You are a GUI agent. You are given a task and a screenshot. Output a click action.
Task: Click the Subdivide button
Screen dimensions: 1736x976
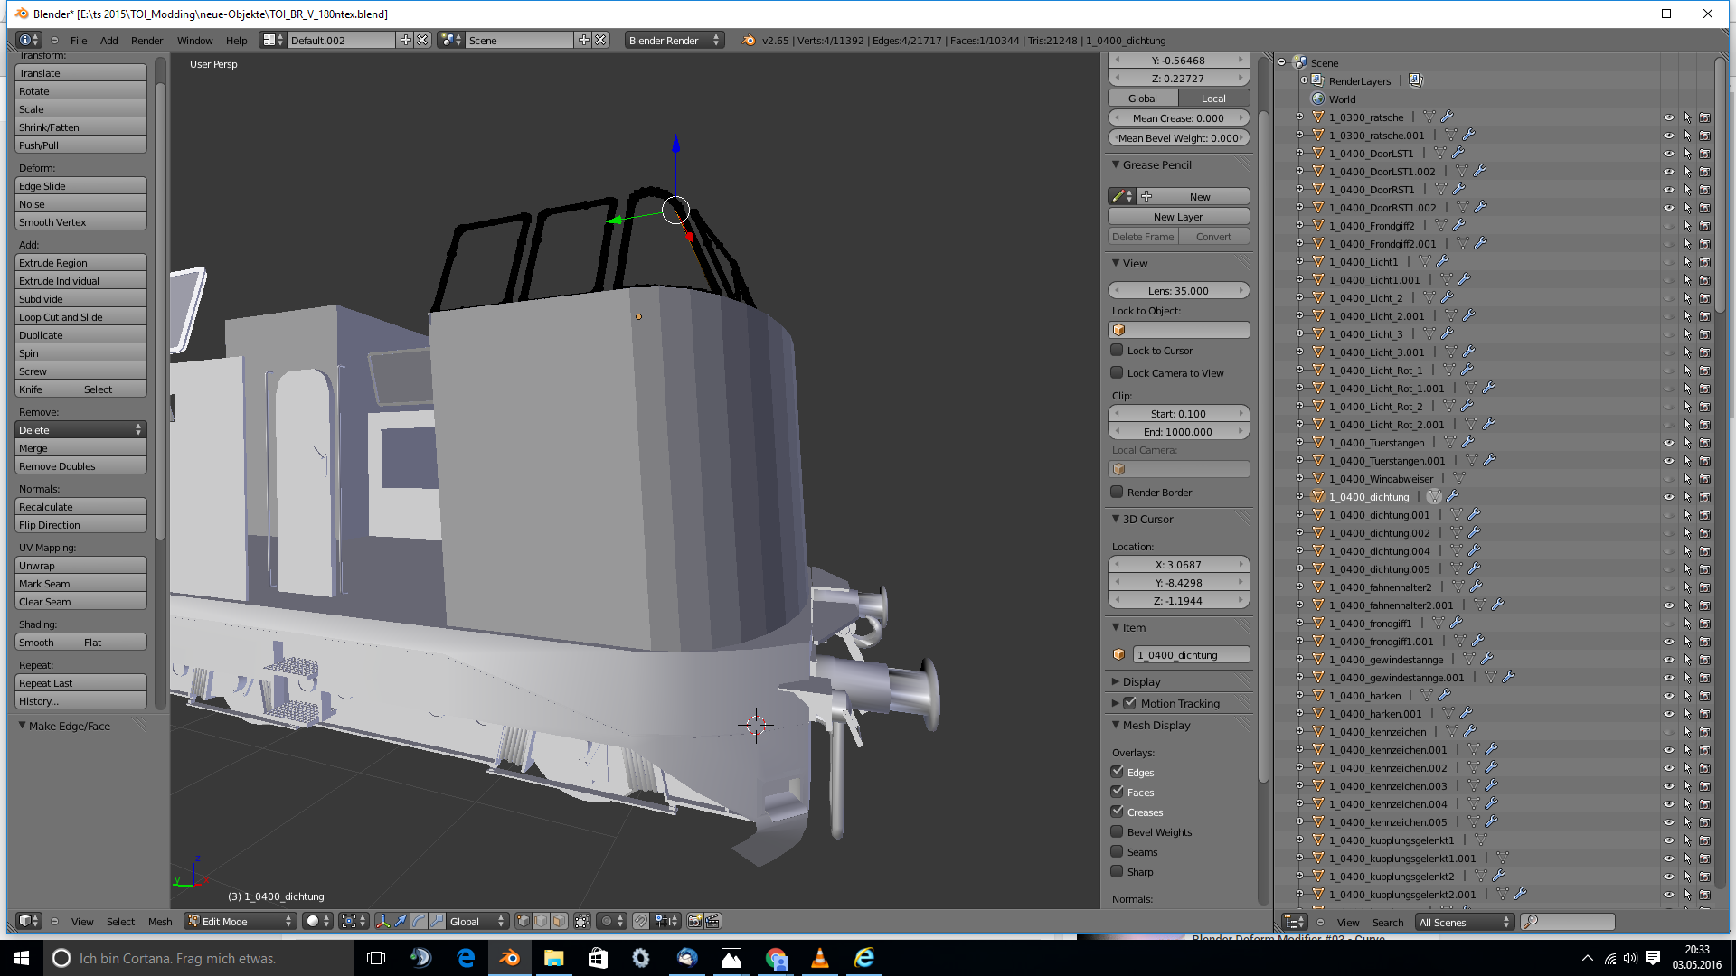[x=80, y=299]
